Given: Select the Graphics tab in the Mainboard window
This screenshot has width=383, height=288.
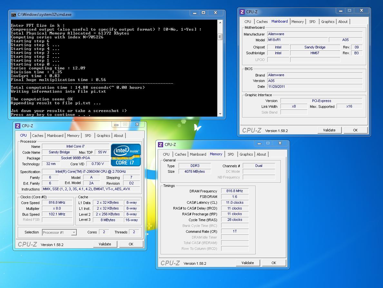Looking at the screenshot, I should [328, 22].
